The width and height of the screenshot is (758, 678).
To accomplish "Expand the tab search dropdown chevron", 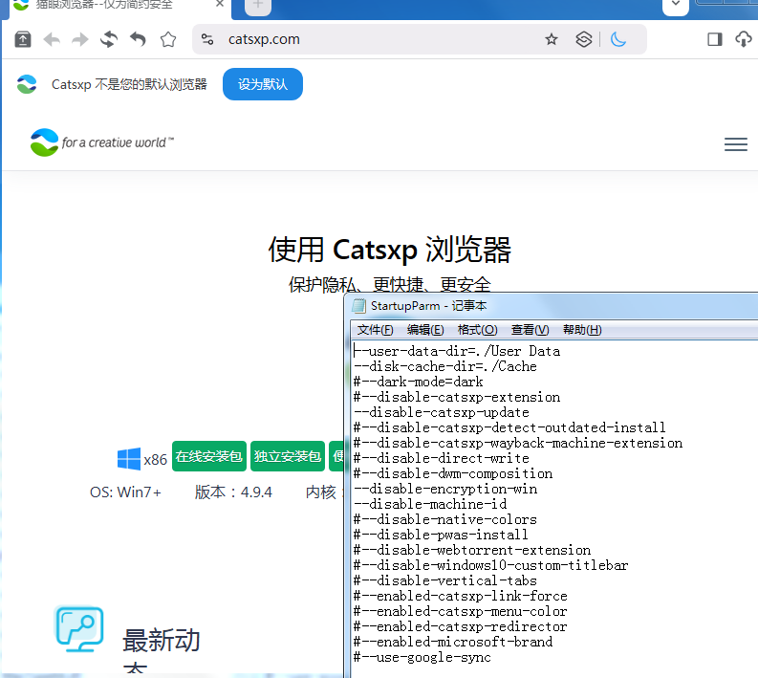I will pos(676,5).
